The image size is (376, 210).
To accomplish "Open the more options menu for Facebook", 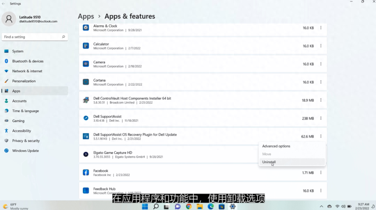I will pyautogui.click(x=321, y=173).
